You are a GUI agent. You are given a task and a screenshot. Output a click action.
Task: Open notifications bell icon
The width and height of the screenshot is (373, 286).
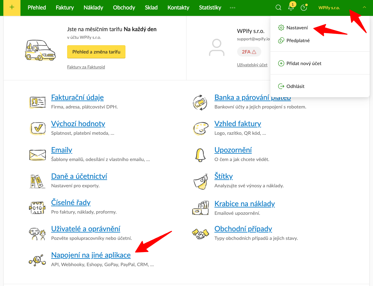click(291, 8)
